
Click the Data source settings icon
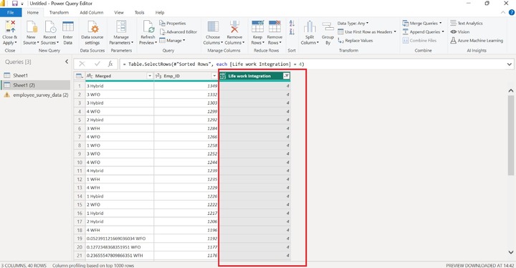tap(92, 27)
